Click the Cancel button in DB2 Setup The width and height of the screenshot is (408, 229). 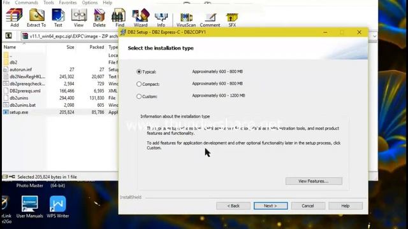(308, 205)
